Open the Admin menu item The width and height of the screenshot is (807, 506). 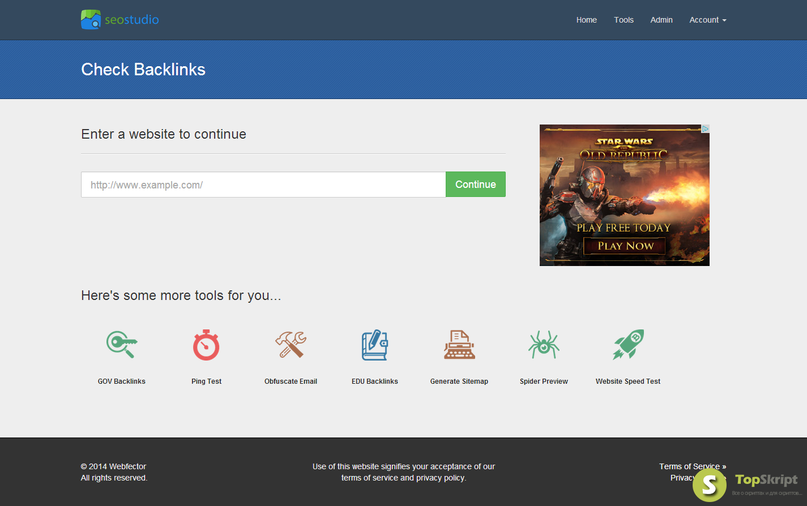click(661, 20)
